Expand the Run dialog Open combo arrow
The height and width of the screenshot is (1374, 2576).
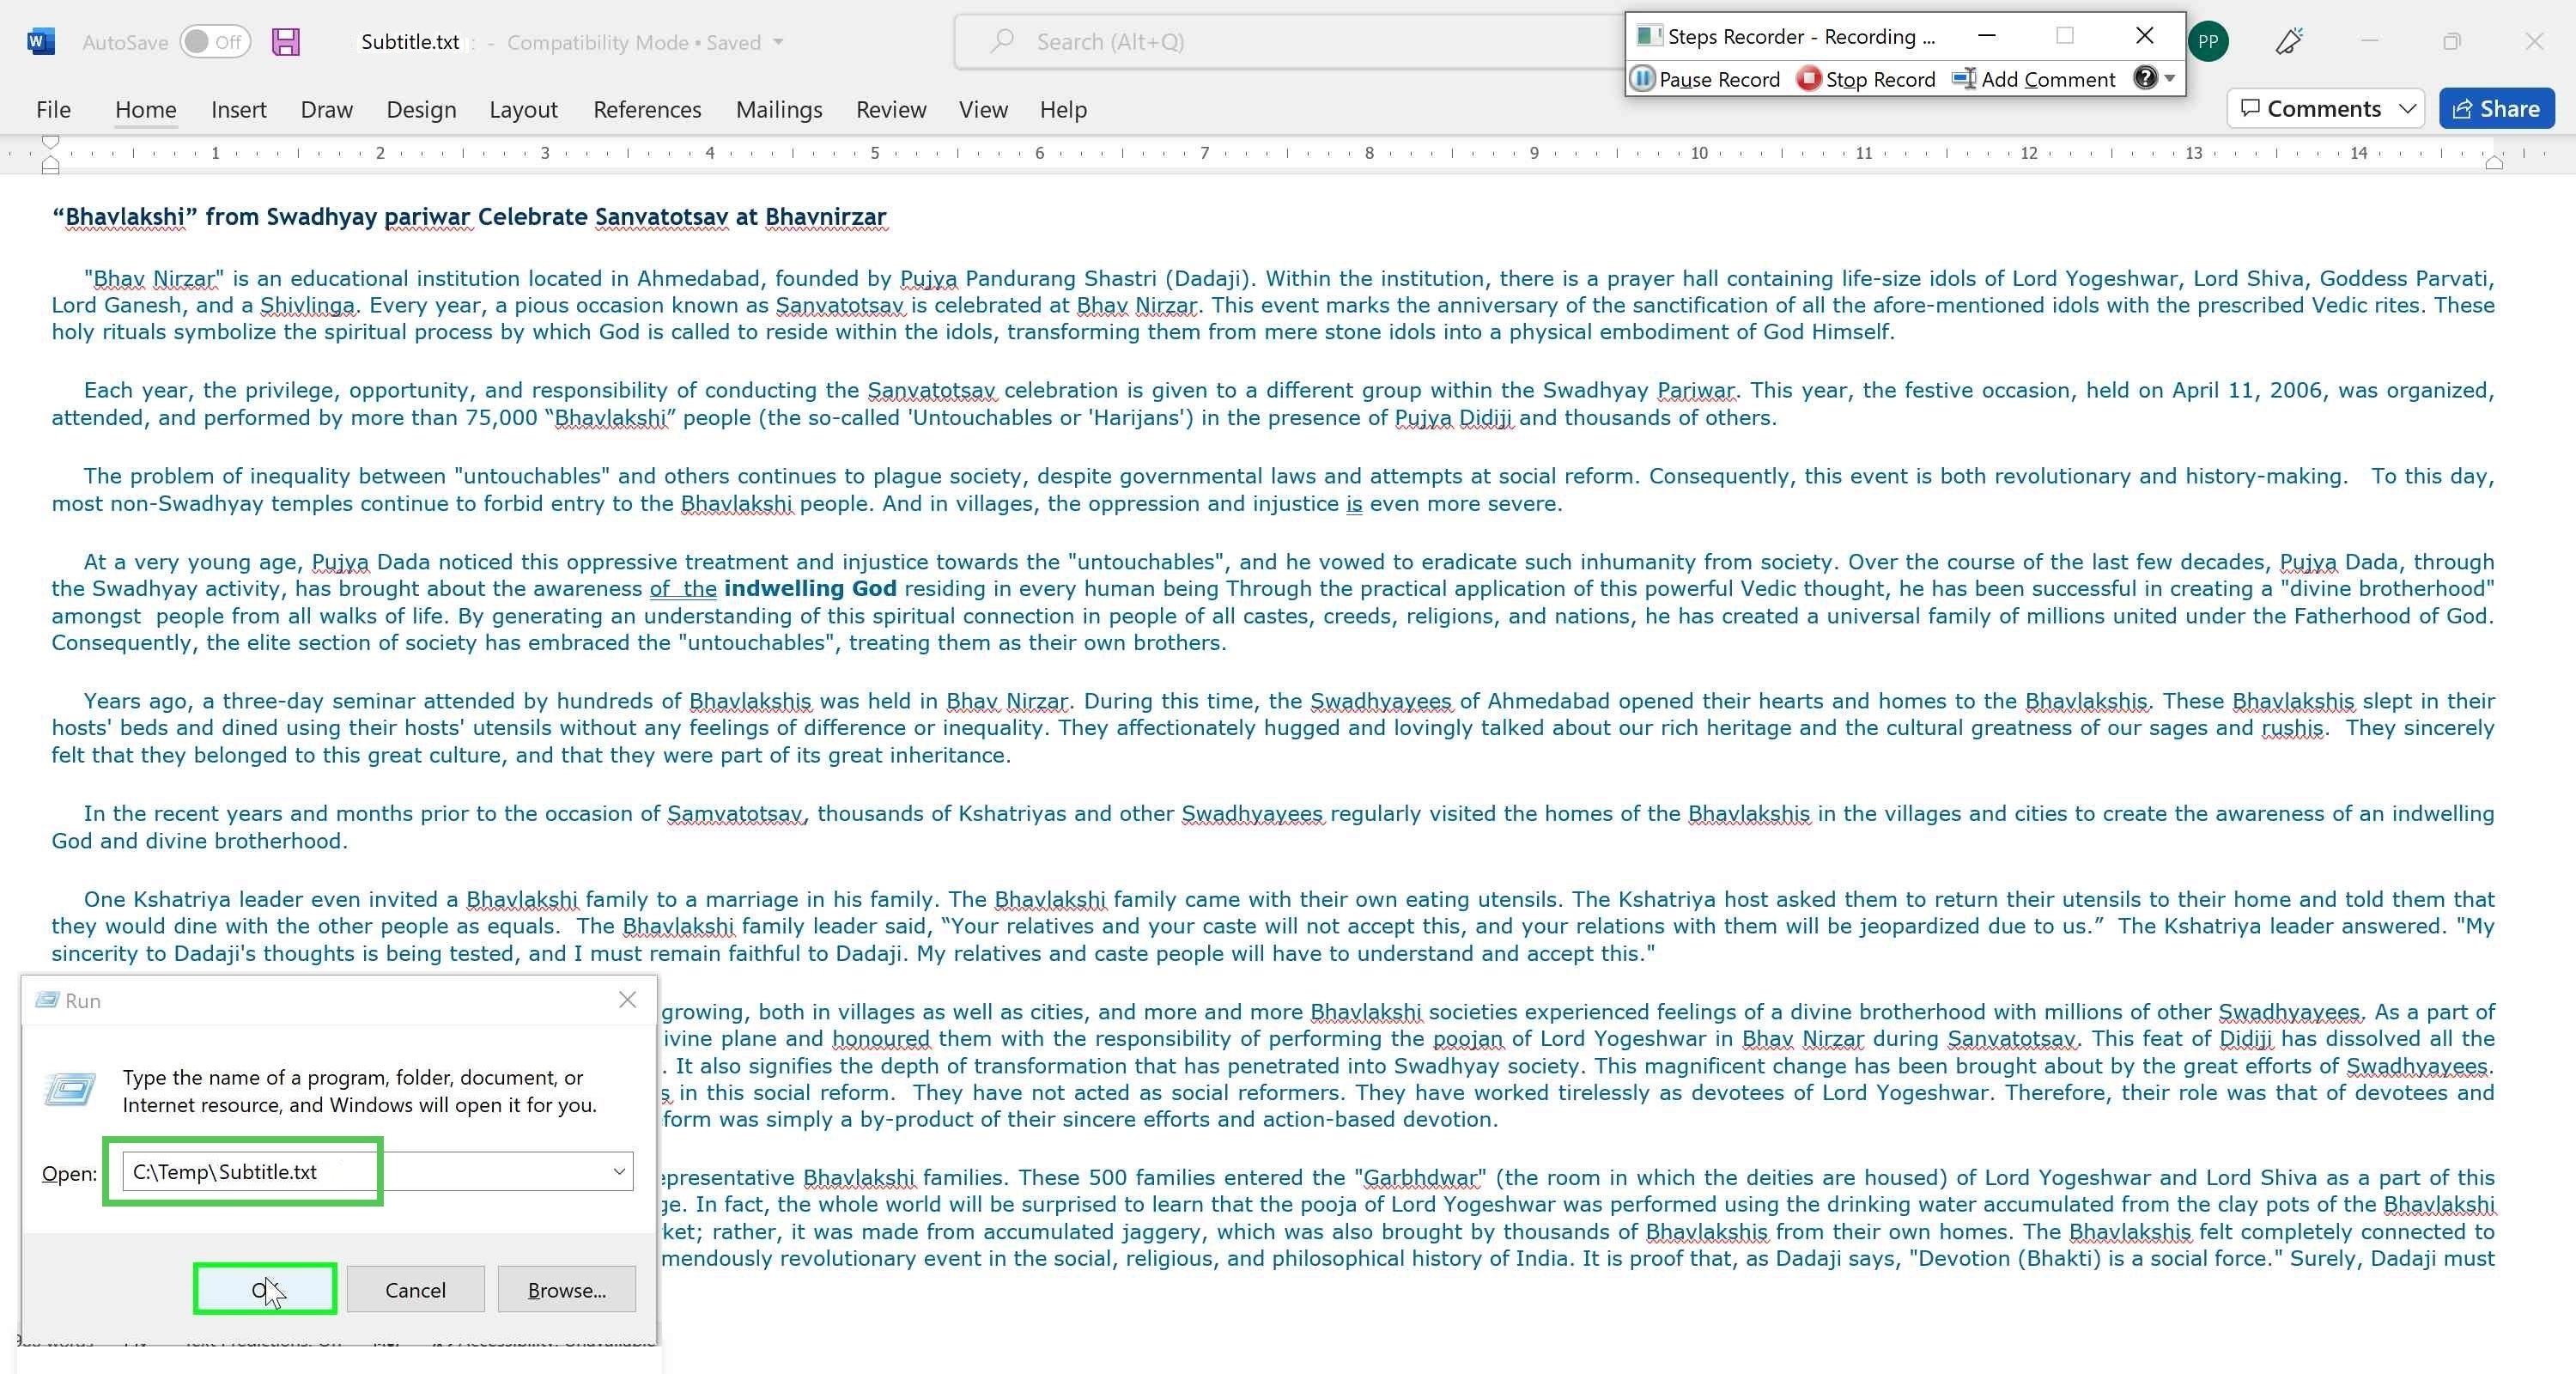619,1171
